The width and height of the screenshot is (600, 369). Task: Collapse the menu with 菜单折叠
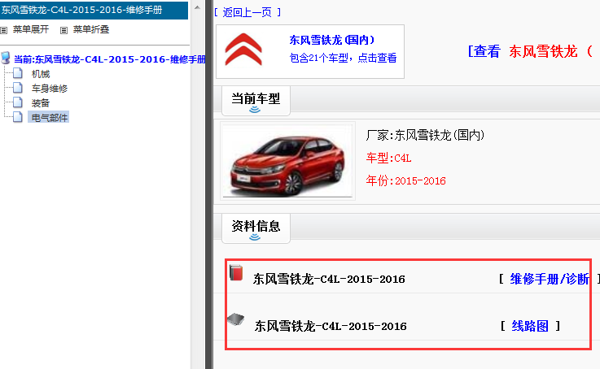pyautogui.click(x=91, y=29)
